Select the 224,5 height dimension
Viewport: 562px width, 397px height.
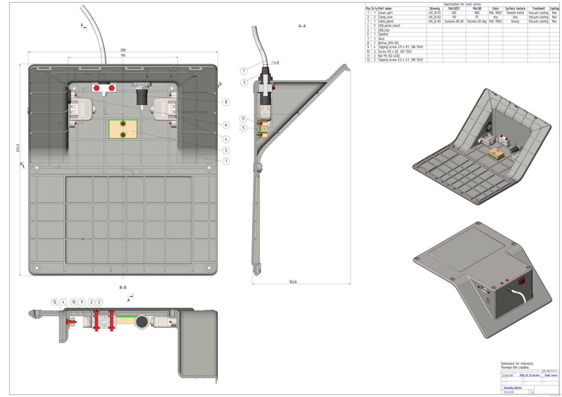coord(18,148)
